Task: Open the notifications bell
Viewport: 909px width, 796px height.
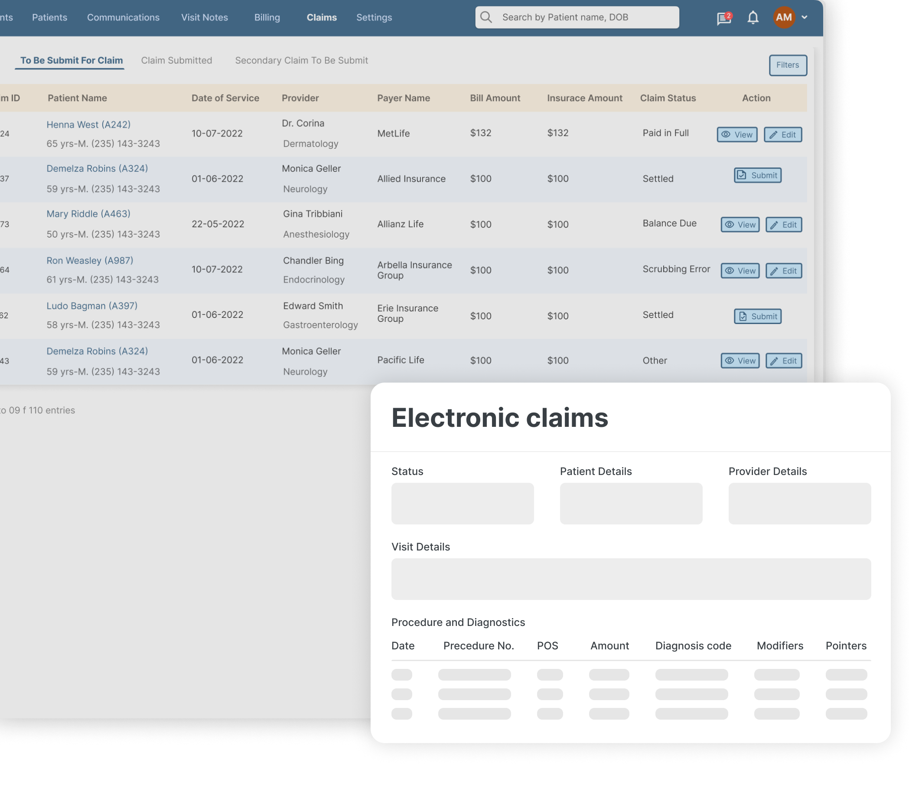Action: click(x=753, y=18)
